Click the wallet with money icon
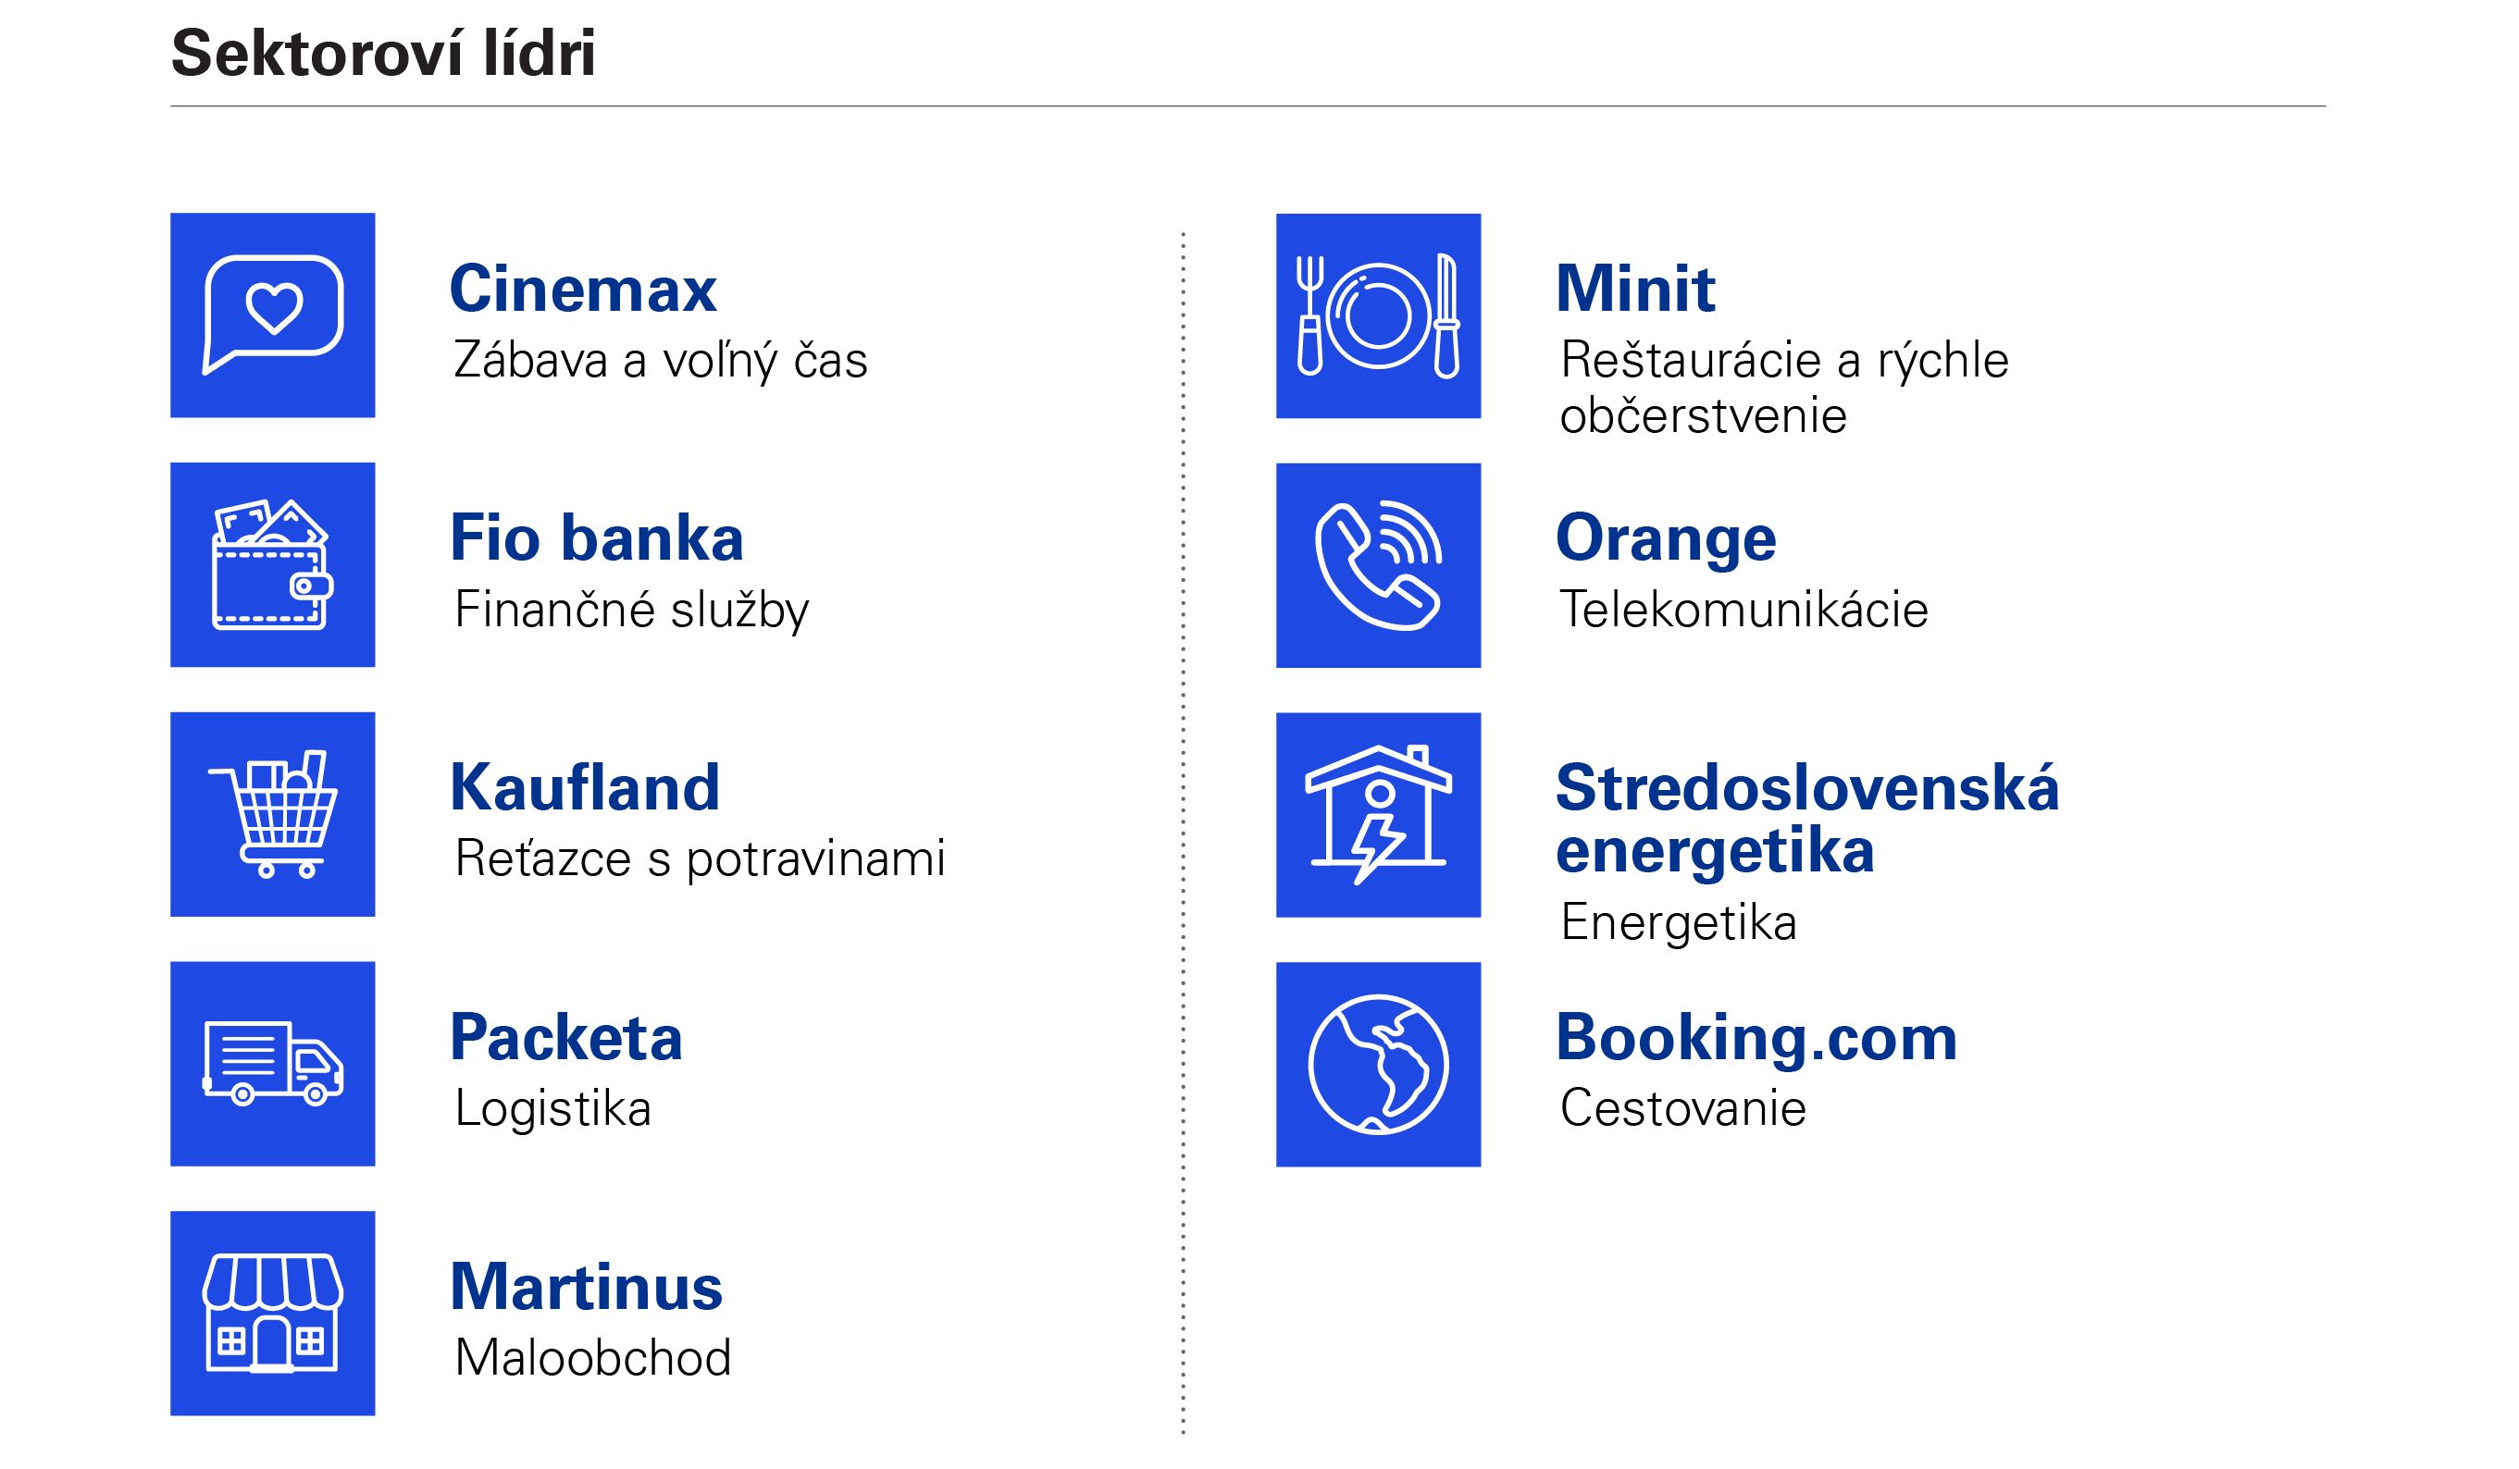Image resolution: width=2519 pixels, height=1469 pixels. (x=273, y=564)
